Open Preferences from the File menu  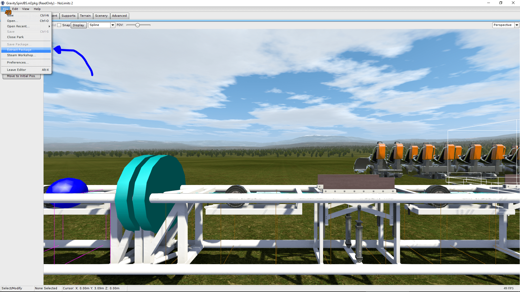[18, 62]
